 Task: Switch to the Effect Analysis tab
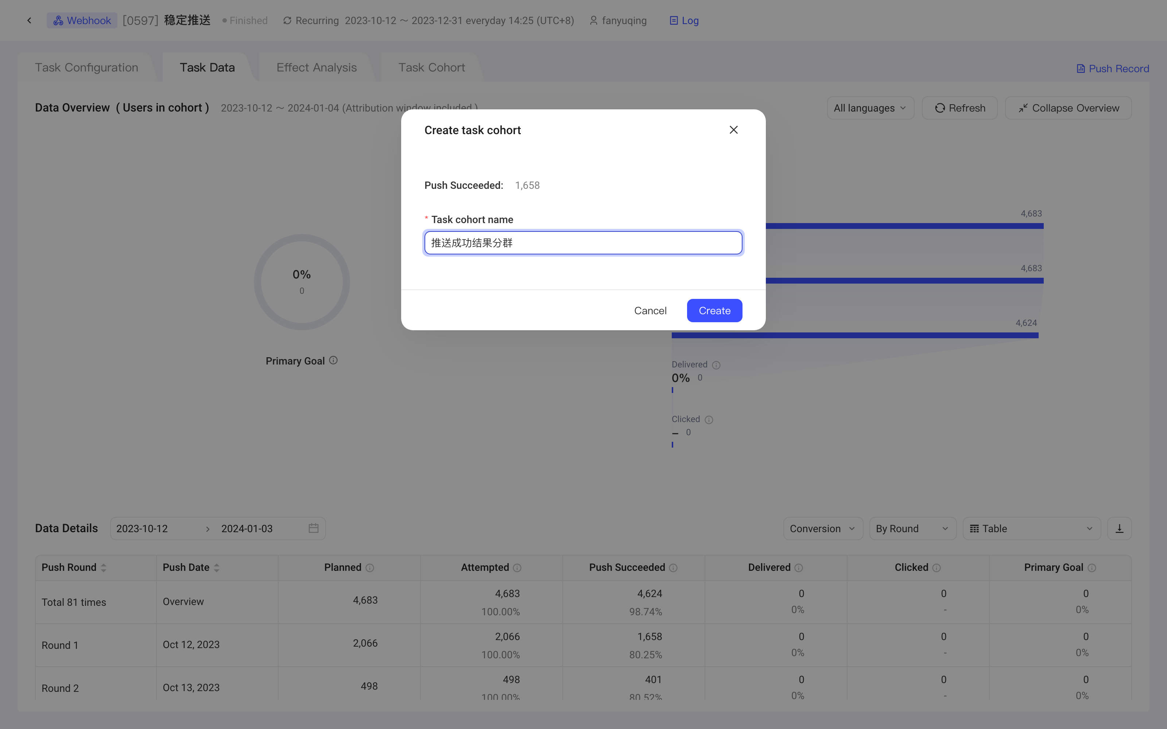pyautogui.click(x=316, y=67)
